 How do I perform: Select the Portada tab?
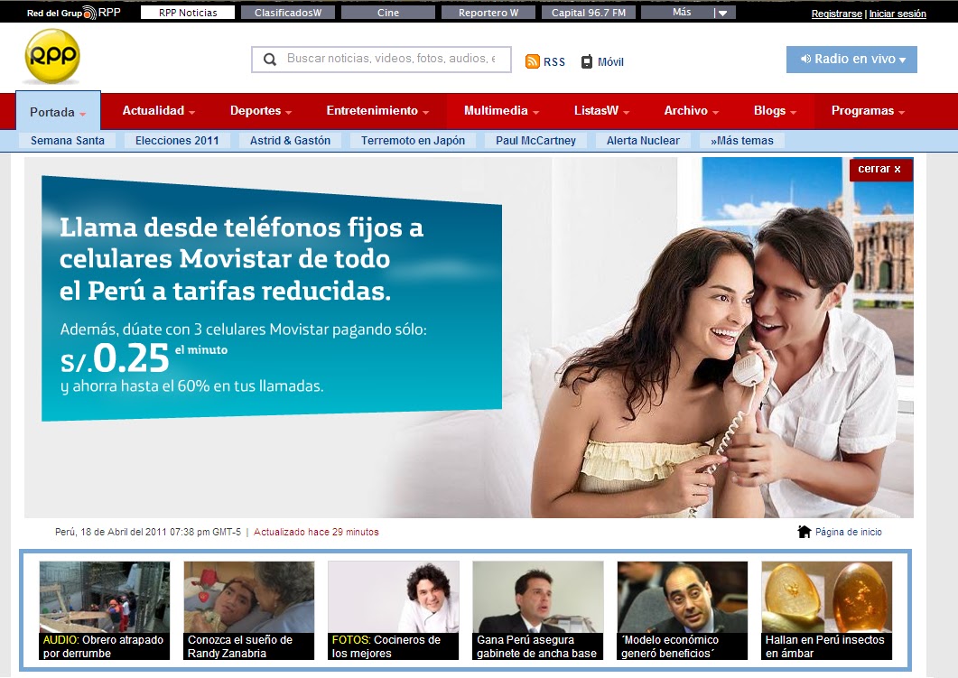pyautogui.click(x=58, y=111)
